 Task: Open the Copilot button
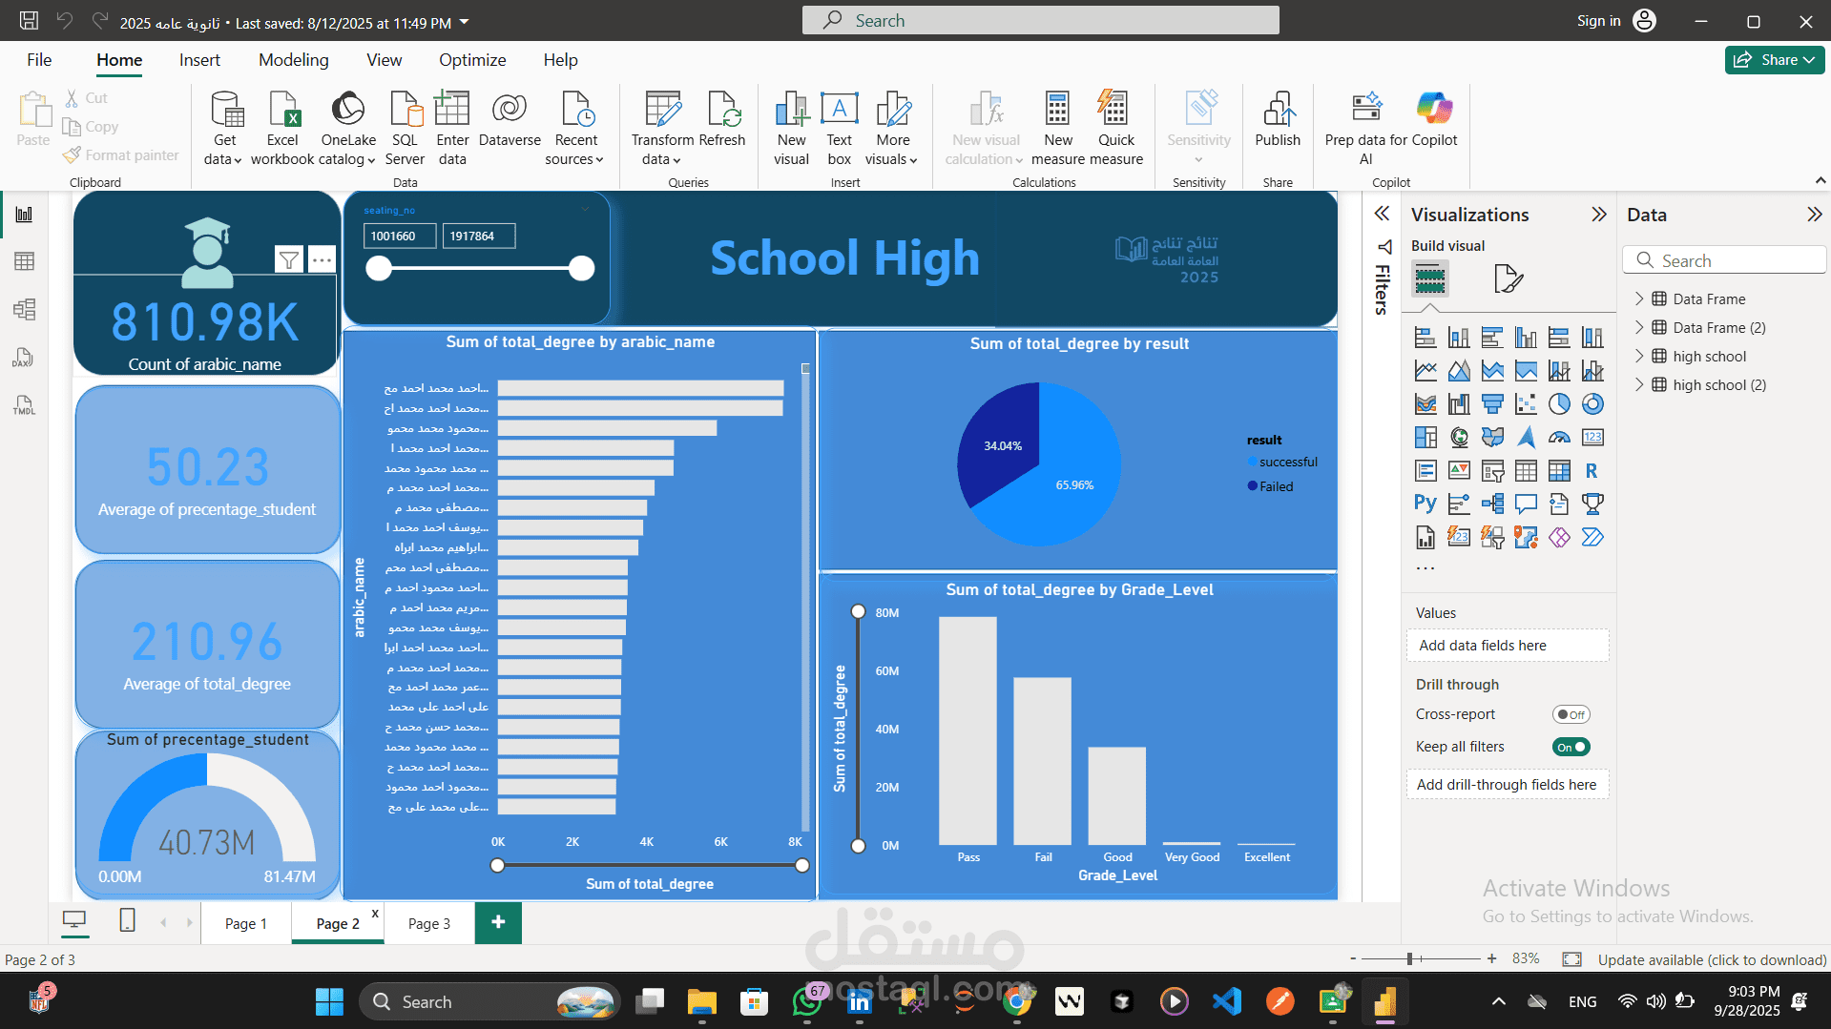tap(1434, 119)
